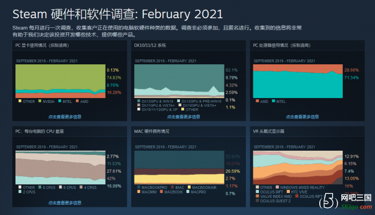The width and height of the screenshot is (375, 215).
Task: Click the 4 CPUS legend swatch
Action: coord(81,187)
